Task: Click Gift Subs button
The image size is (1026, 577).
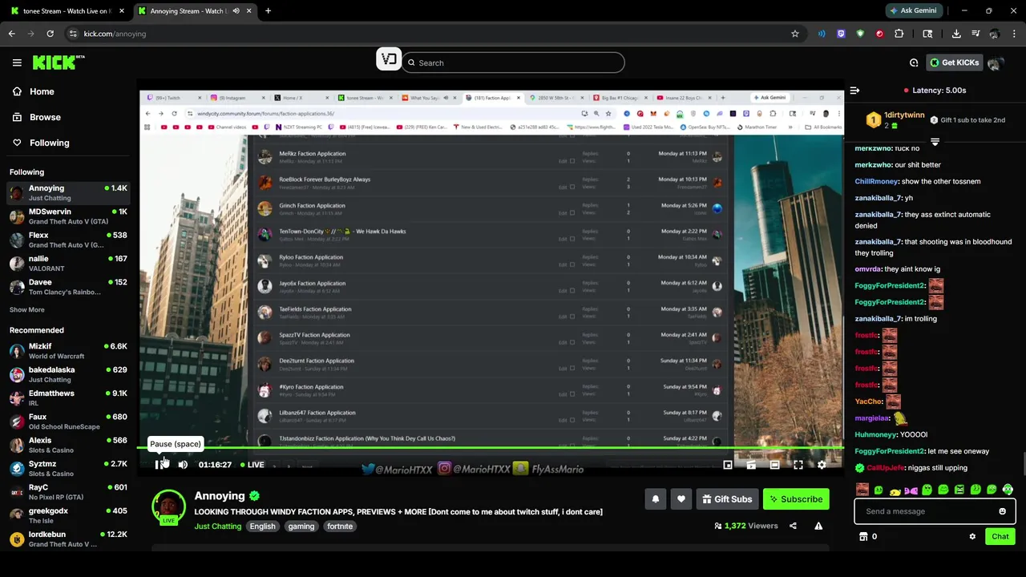Action: click(727, 499)
